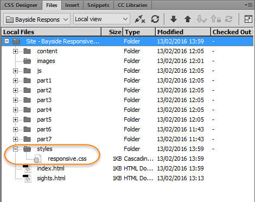Click the Get files down arrow
This screenshot has width=255, height=202.
[174, 19]
